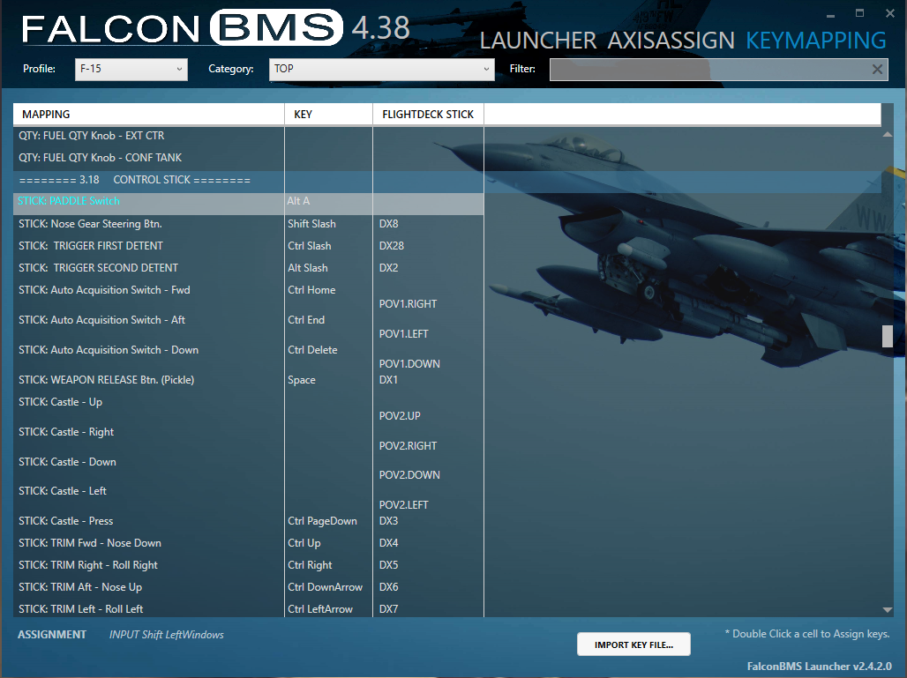Close the Falcon BMS launcher window
The image size is (907, 678).
[889, 12]
